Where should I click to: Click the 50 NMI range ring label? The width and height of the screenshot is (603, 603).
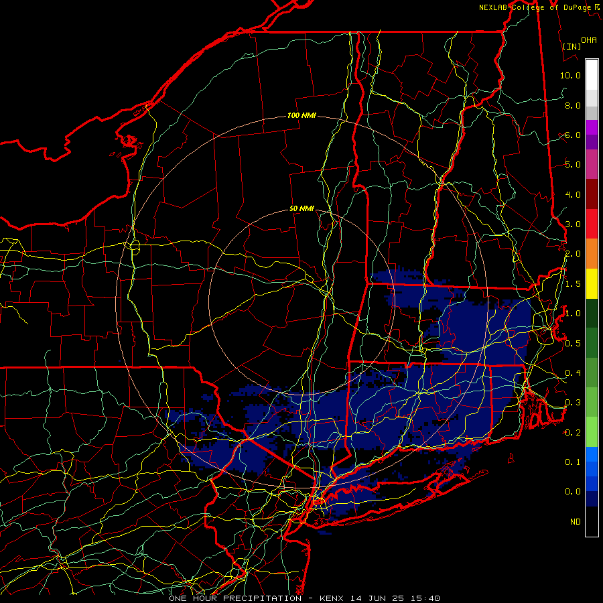[x=301, y=208]
